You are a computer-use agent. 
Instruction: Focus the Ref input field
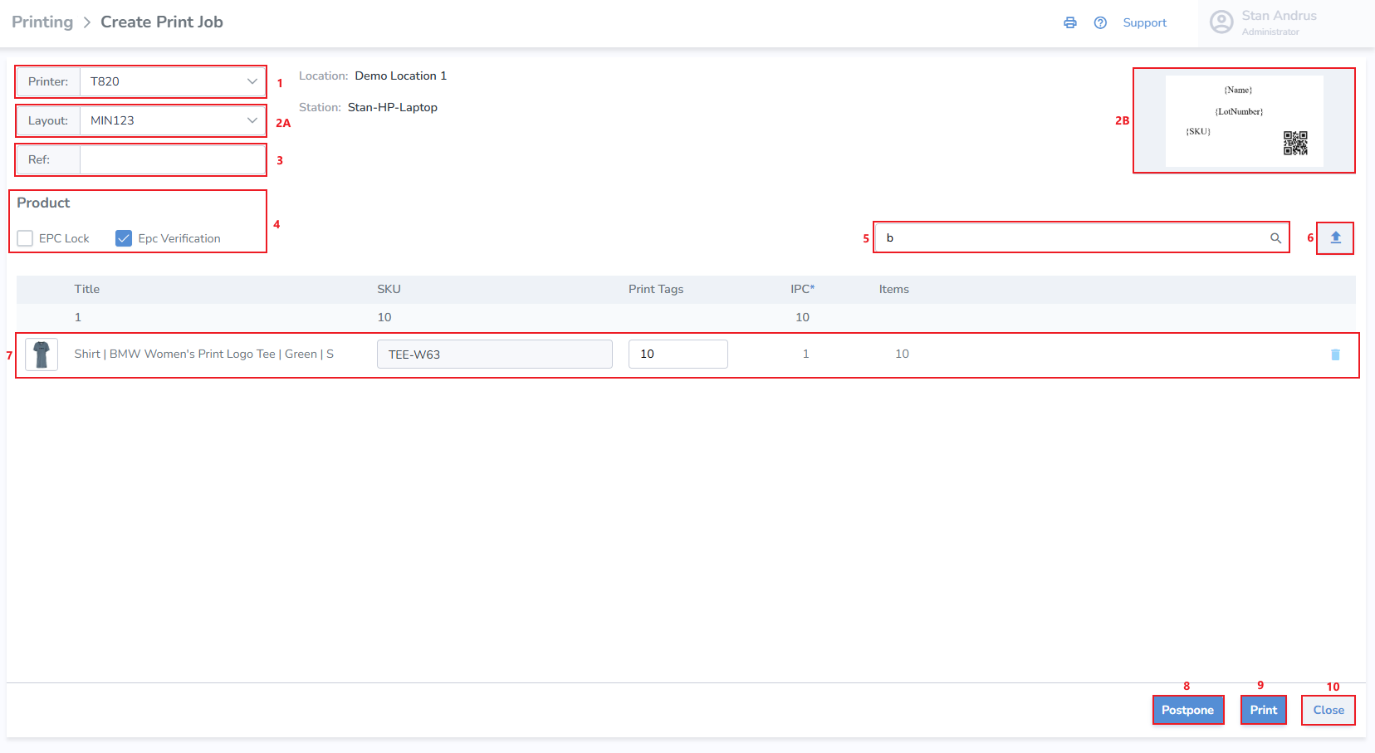[173, 159]
